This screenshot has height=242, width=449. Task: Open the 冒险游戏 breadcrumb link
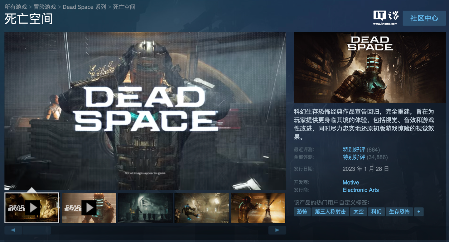coord(45,7)
